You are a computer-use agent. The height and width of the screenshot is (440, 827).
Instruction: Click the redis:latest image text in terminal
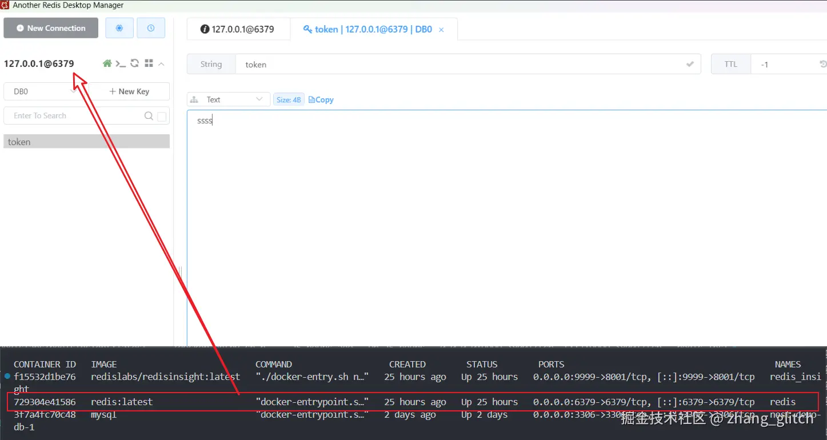122,402
